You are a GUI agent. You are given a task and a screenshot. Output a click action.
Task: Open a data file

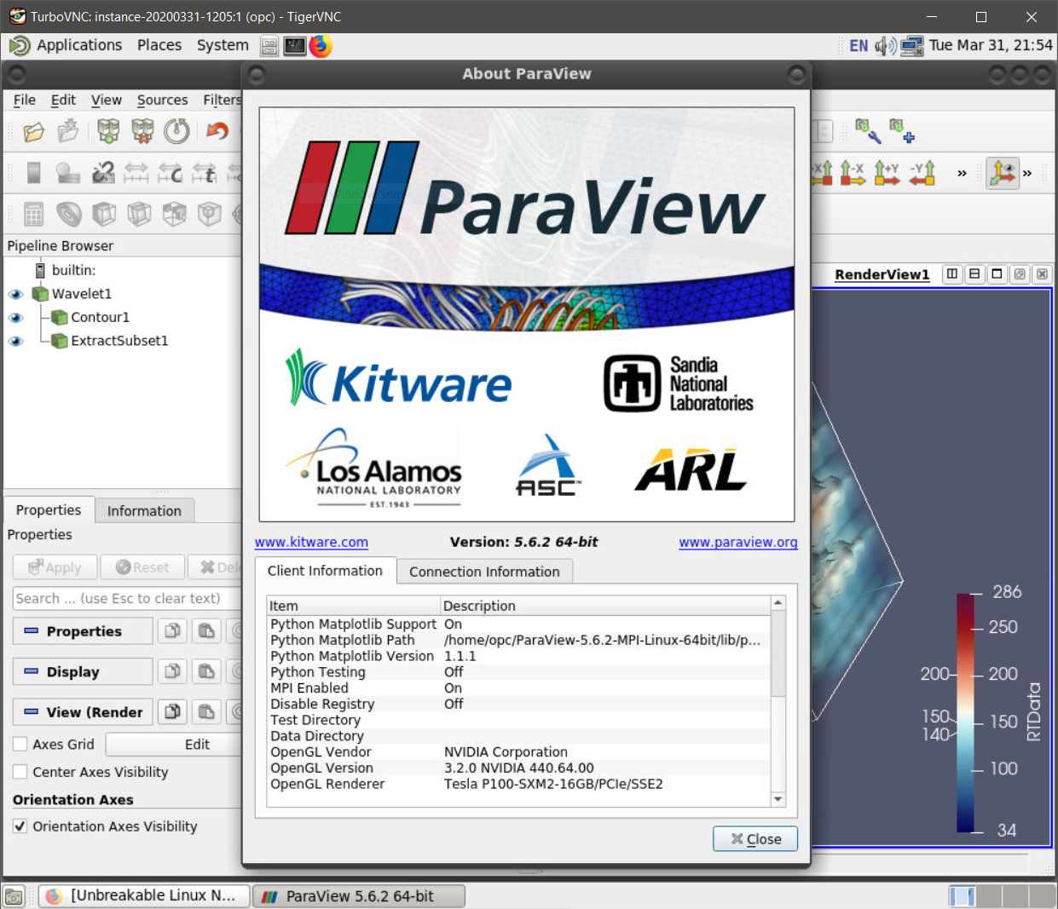pyautogui.click(x=33, y=131)
